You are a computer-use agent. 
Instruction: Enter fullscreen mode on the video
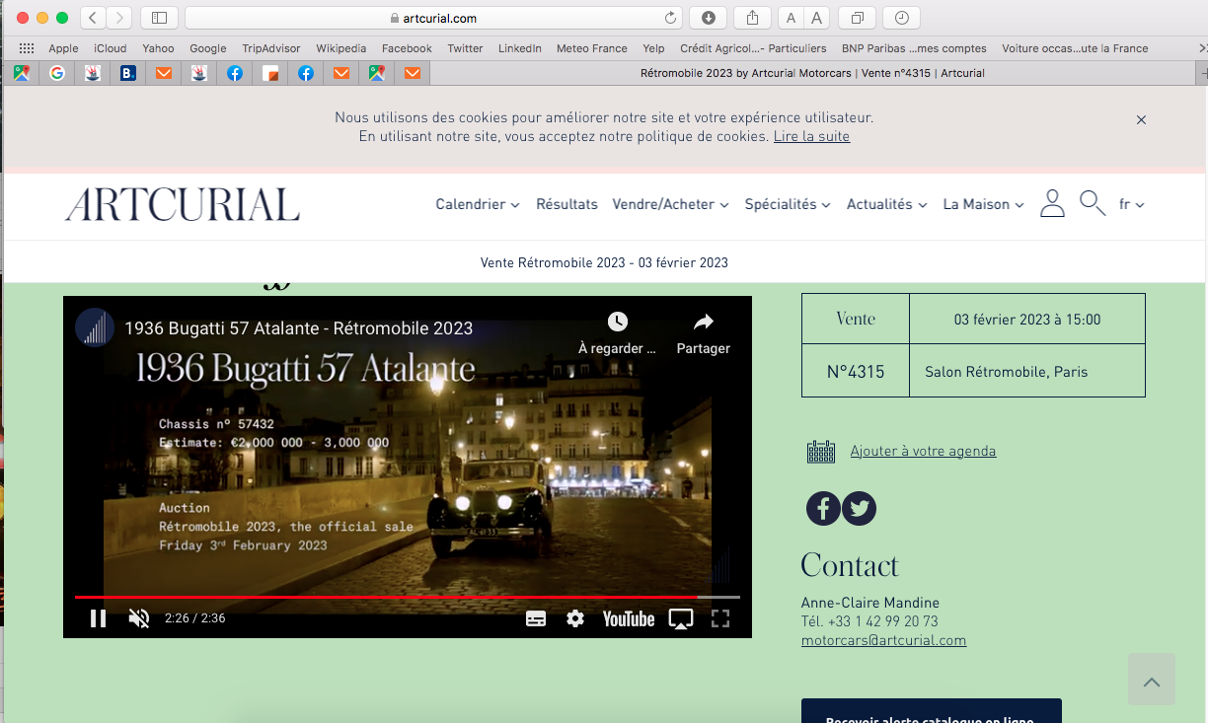pos(720,618)
